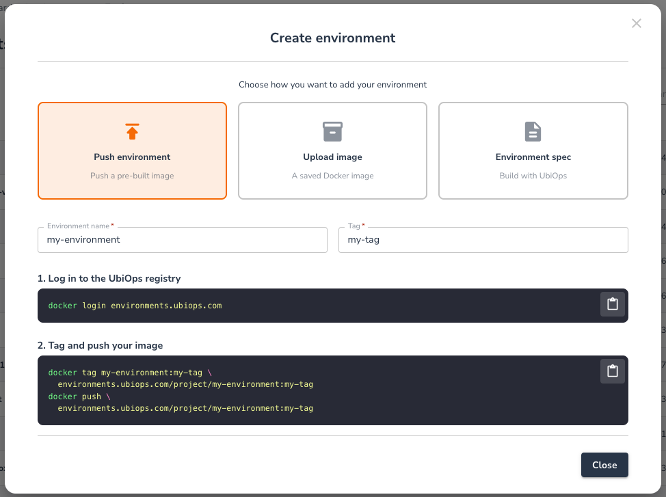This screenshot has width=666, height=497.
Task: Click the orange push arrow icon
Action: point(132,132)
